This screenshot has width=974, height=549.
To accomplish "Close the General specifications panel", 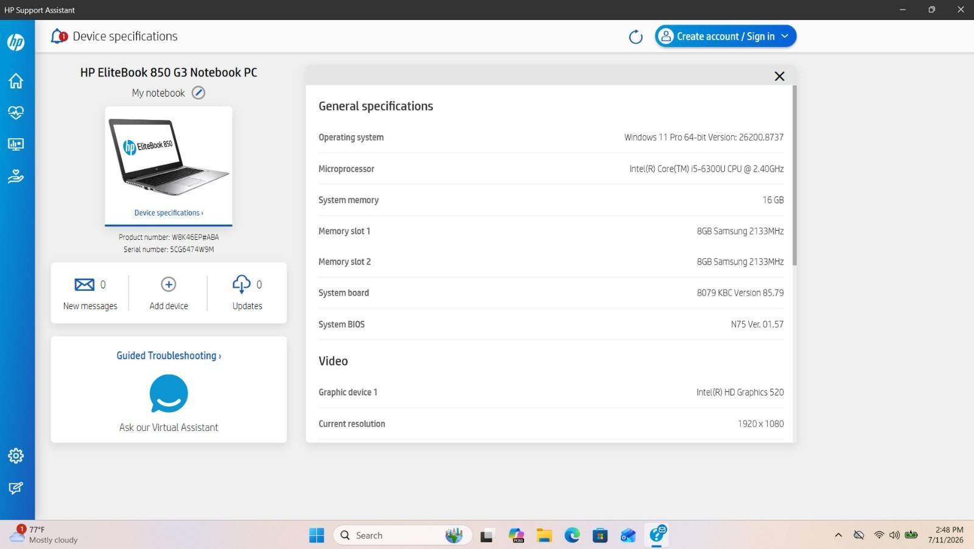I will coord(779,76).
